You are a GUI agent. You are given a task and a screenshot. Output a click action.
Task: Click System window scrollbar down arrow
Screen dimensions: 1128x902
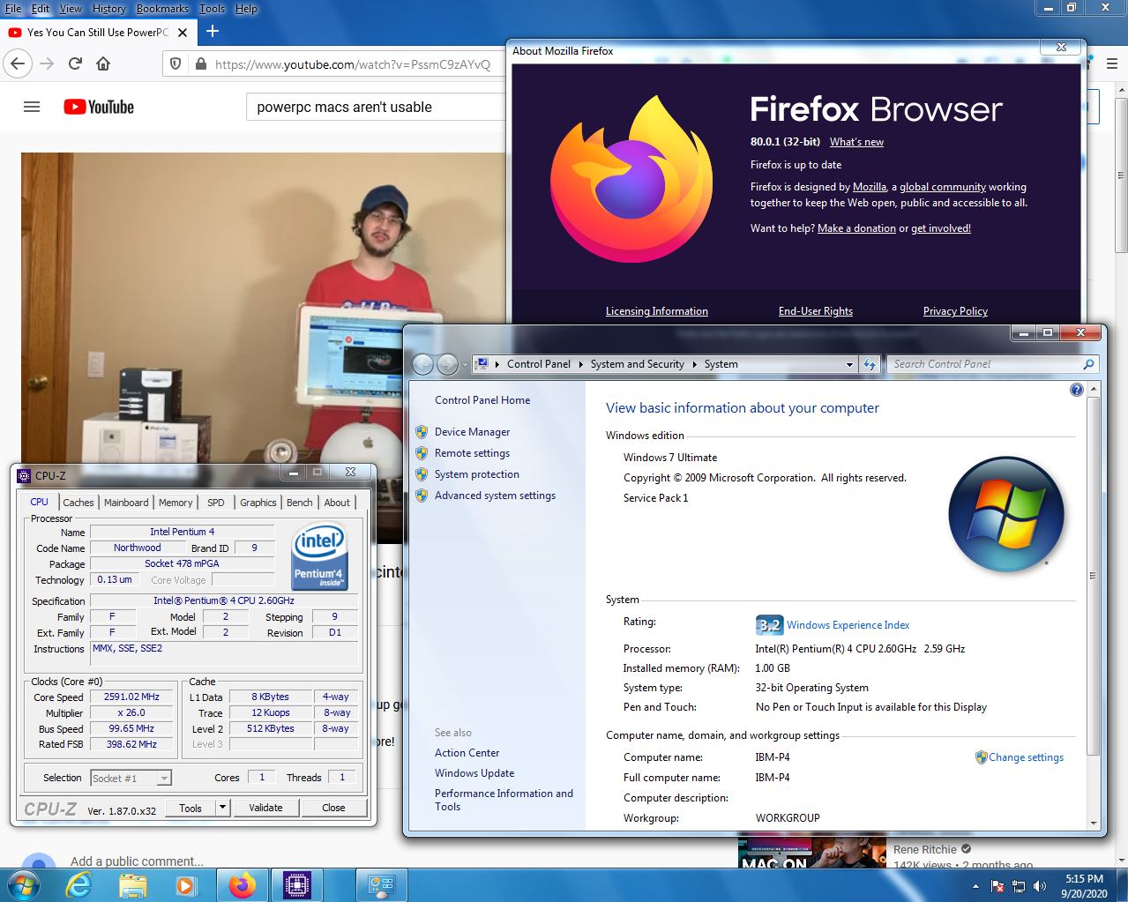tap(1094, 823)
